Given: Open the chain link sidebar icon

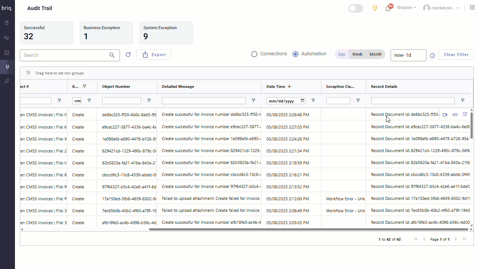Looking at the screenshot, I should [7, 81].
